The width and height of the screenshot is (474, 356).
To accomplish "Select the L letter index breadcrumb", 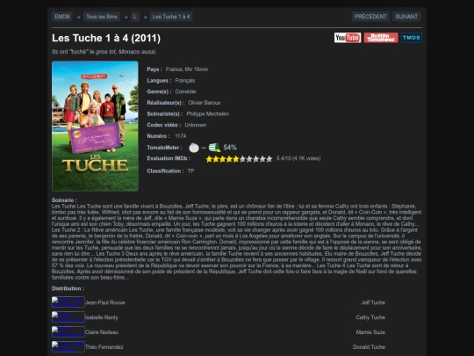I will coord(135,17).
